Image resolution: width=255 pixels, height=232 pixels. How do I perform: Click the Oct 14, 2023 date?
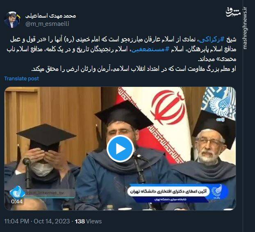pos(52,221)
